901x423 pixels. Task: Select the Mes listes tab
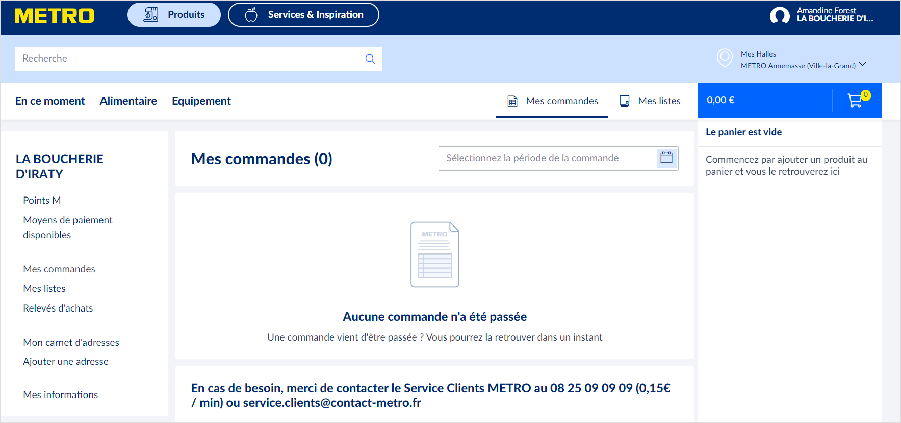[650, 101]
